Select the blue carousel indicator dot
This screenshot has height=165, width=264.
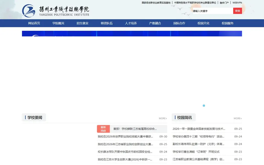[x=204, y=106]
